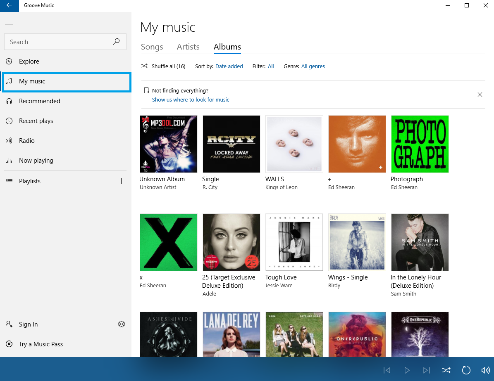Open settings via the gear icon
Screen dimensions: 494x381
pyautogui.click(x=122, y=324)
